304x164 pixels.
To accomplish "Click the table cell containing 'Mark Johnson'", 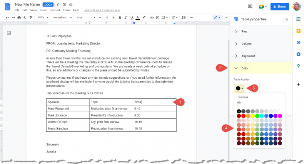I will point(68,115).
